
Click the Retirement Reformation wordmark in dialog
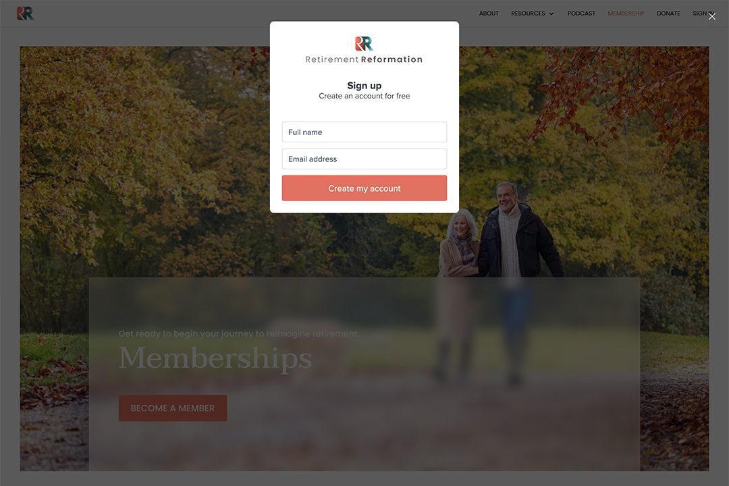click(364, 59)
